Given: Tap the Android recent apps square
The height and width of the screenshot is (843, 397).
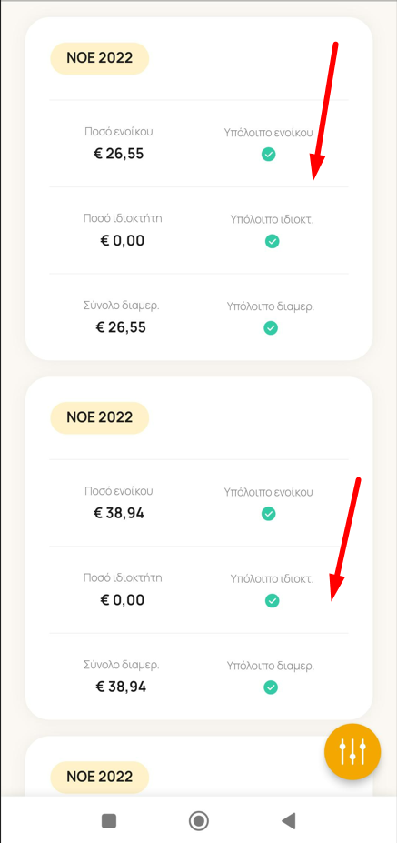Looking at the screenshot, I should click(109, 821).
